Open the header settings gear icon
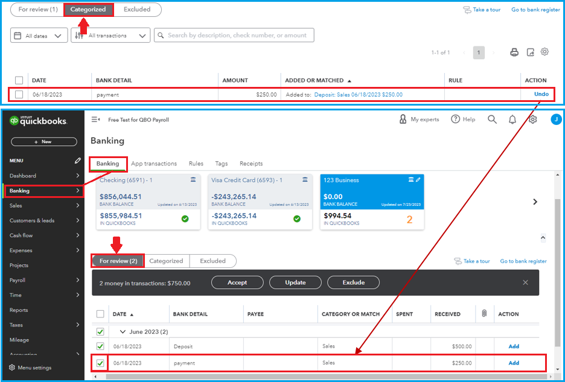This screenshot has width=565, height=382. pos(532,119)
